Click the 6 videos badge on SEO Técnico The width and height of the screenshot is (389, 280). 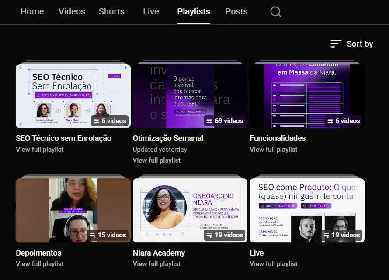tap(110, 120)
